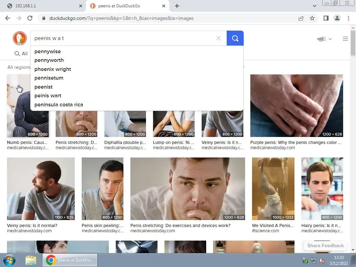
Task: Expand the megaphone dropdown chevron
Action: pyautogui.click(x=330, y=39)
